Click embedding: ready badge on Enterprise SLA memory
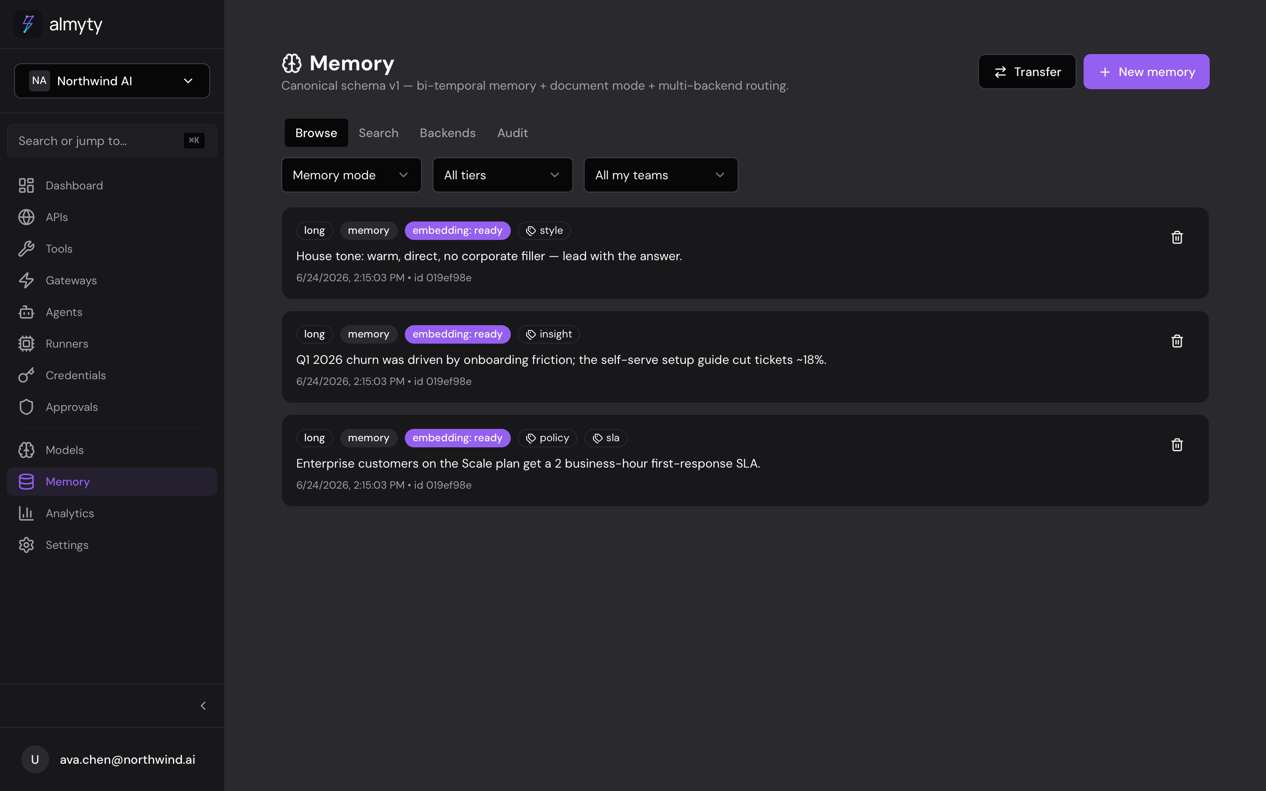Viewport: 1266px width, 791px height. [x=457, y=438]
